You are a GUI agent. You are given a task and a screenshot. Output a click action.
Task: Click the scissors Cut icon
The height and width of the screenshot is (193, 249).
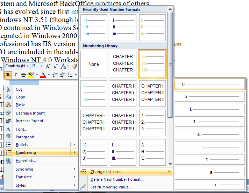tap(8, 89)
